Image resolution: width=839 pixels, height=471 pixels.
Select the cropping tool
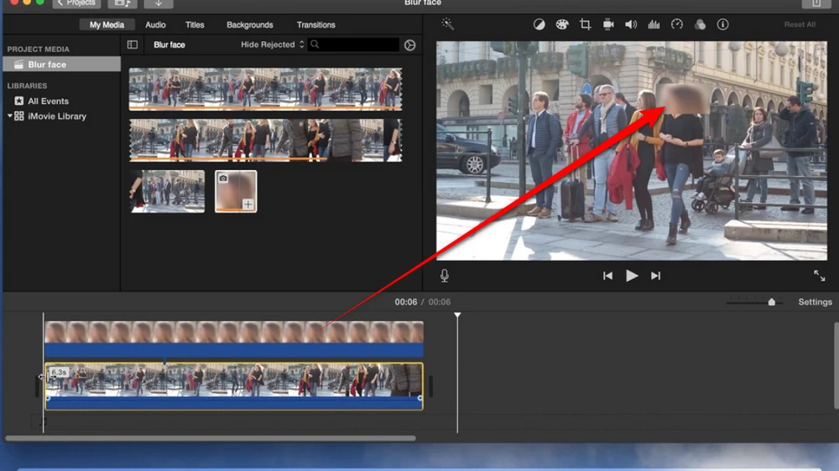pyautogui.click(x=586, y=24)
